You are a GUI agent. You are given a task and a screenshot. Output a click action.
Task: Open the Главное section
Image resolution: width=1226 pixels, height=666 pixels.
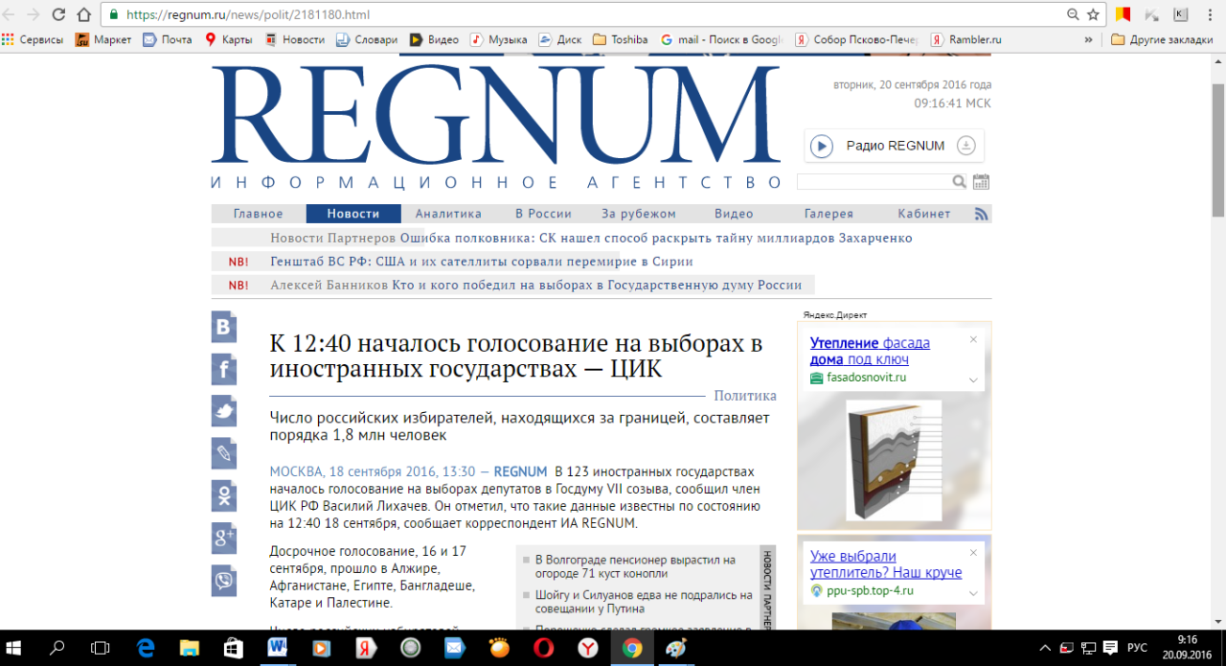(259, 214)
